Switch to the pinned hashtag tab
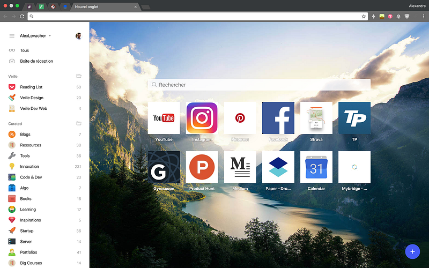The width and height of the screenshot is (429, 268). click(29, 6)
